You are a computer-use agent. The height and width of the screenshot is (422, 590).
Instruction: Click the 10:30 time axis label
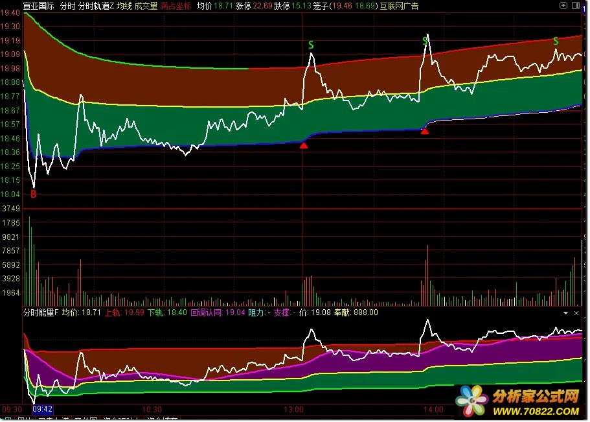[x=152, y=410]
